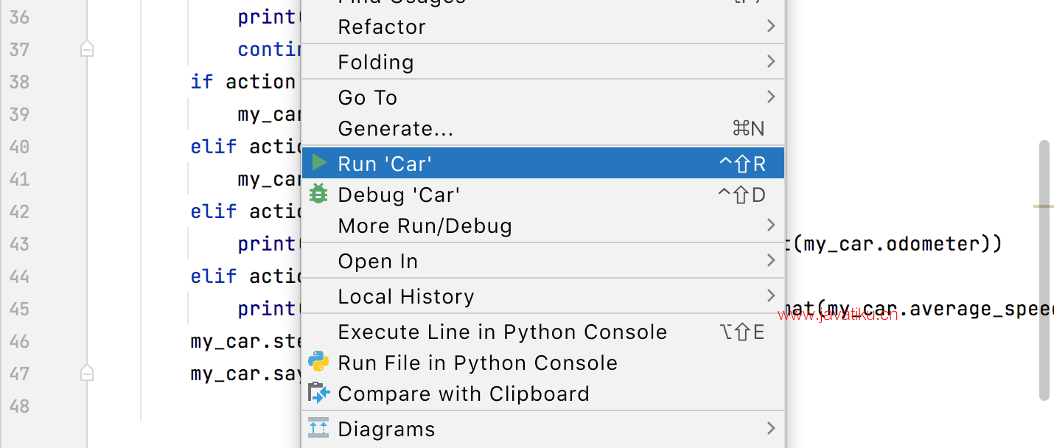This screenshot has width=1054, height=448.
Task: Select Generate... from context menu
Action: pyautogui.click(x=543, y=129)
